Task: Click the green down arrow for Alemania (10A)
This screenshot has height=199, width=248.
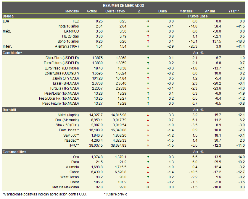Action: coord(148,46)
